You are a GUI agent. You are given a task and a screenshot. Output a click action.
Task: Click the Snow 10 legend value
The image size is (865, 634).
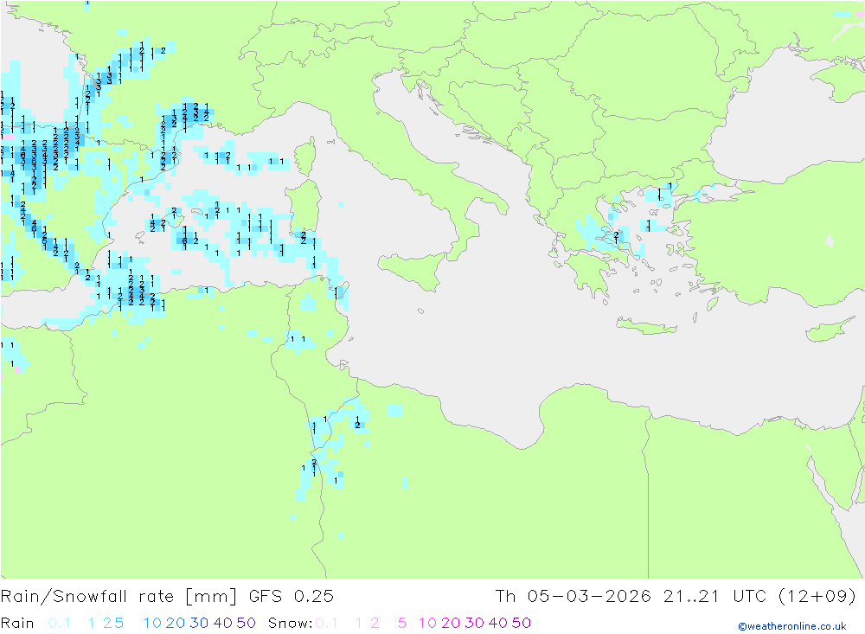pyautogui.click(x=427, y=623)
